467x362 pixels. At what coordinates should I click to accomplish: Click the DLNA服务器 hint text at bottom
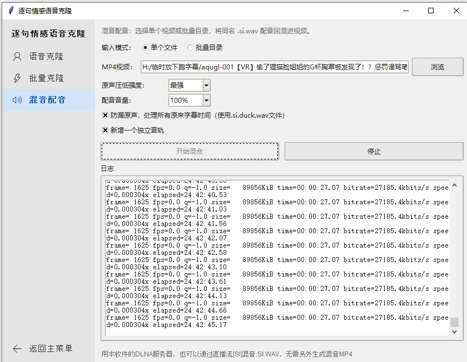[x=227, y=354]
